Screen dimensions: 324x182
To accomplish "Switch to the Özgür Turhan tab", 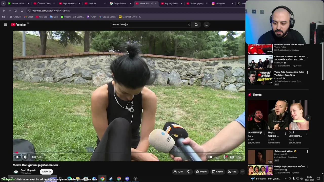I will [120, 4].
